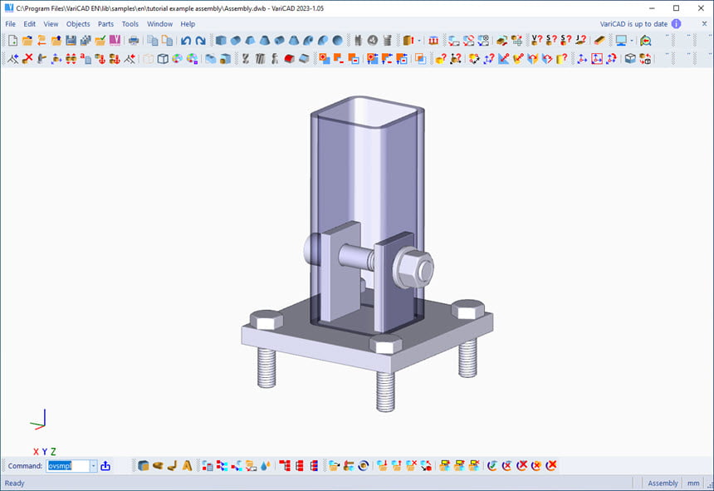Click the spring library part icon
This screenshot has height=491, width=714.
387,41
